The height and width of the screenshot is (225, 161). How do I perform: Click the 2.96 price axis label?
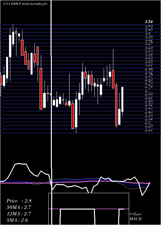tap(149, 69)
